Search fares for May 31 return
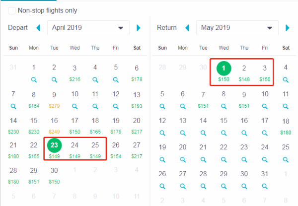298x206 pixels. pyautogui.click(x=265, y=186)
